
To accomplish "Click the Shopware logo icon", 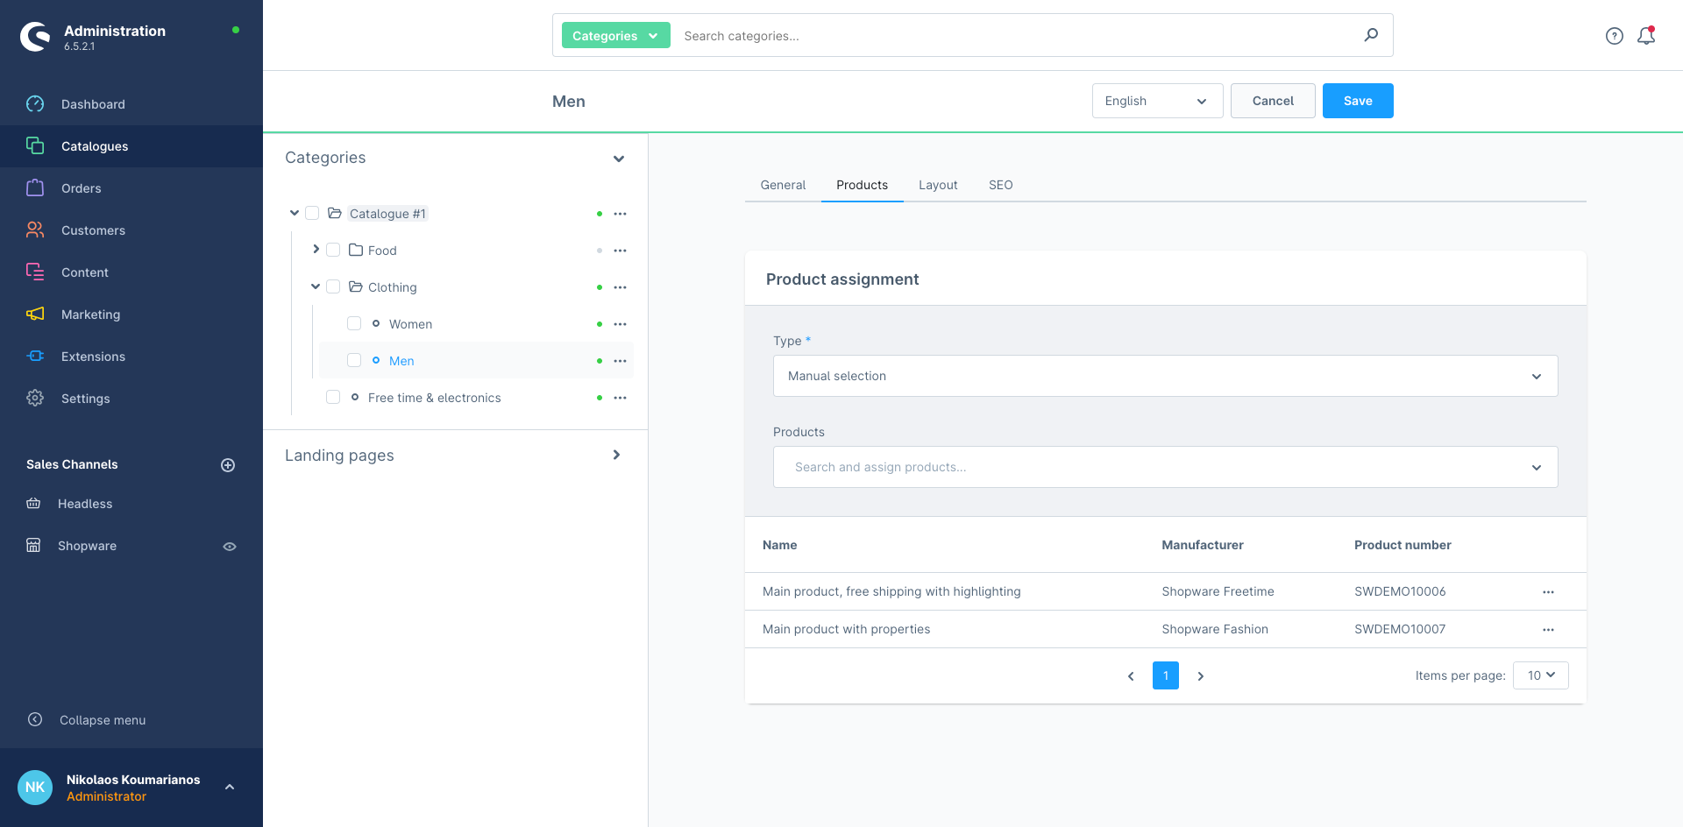I will click(35, 37).
